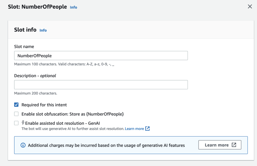Screen dimensions: 257x166
Task: Click the "Slot name" field label
Action: point(24,46)
